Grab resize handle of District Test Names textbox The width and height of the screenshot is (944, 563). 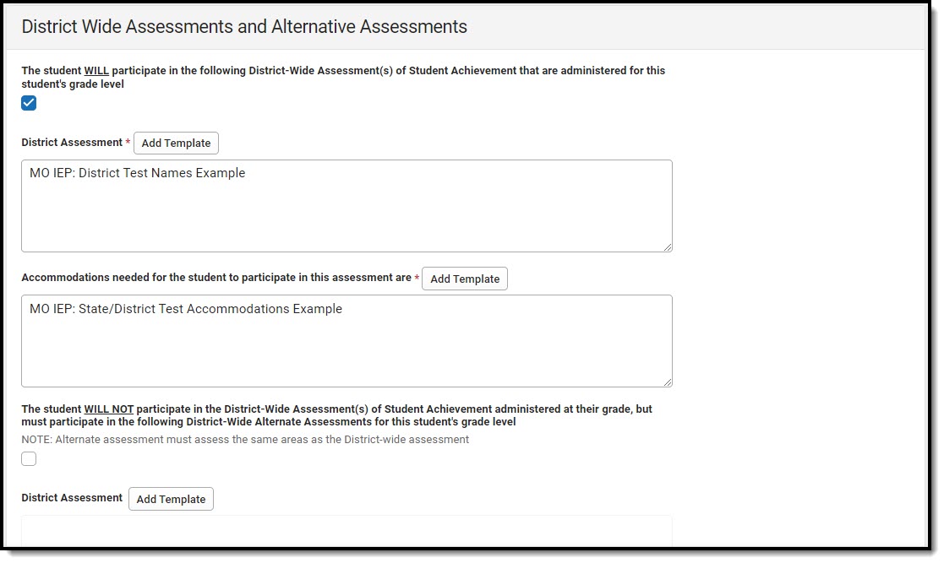(x=668, y=247)
